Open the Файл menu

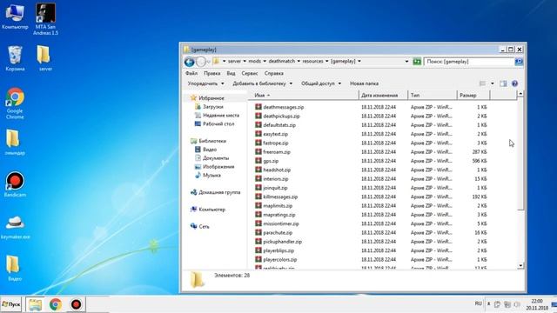pyautogui.click(x=191, y=73)
